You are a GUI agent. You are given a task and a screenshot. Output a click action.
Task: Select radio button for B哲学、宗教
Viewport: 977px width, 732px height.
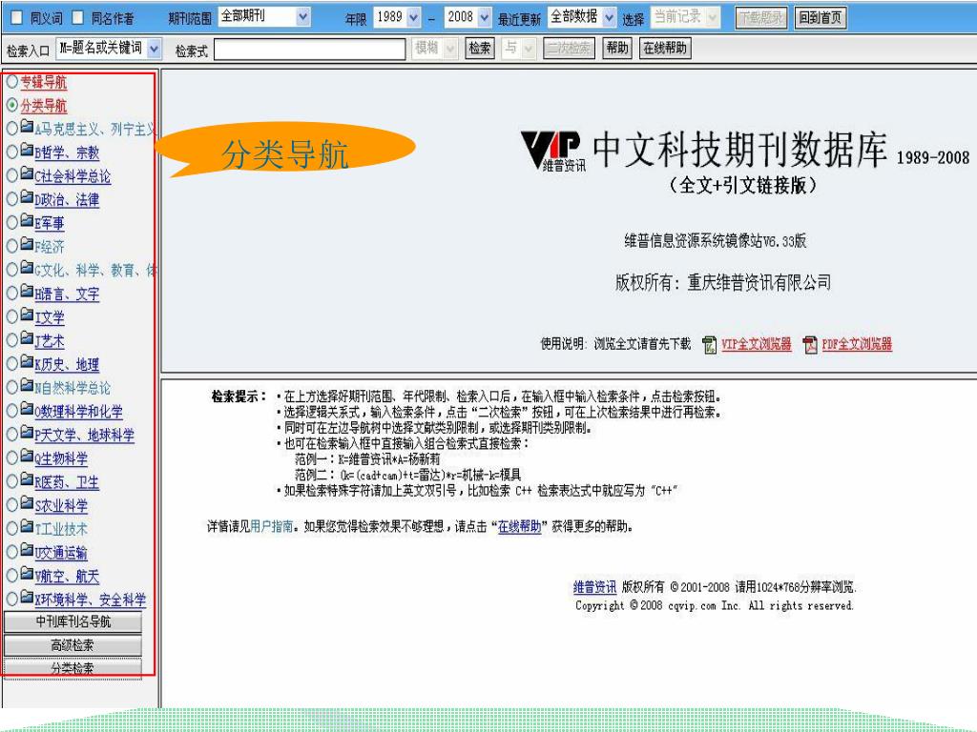11,152
